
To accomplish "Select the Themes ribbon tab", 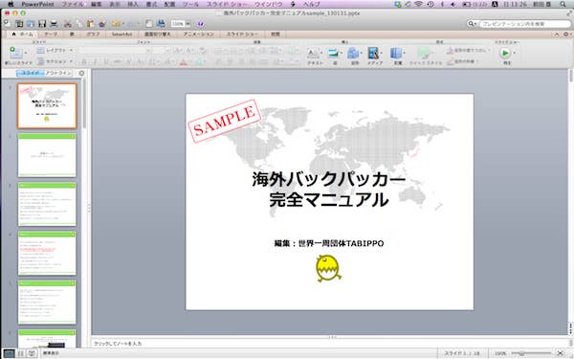I will pyautogui.click(x=51, y=34).
